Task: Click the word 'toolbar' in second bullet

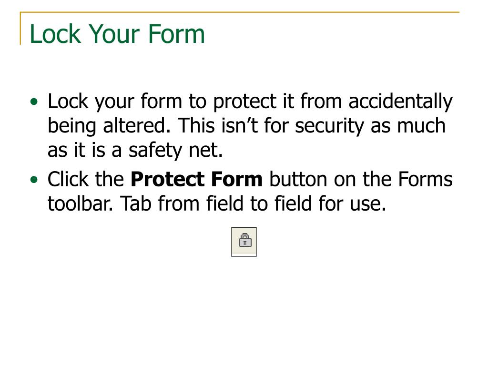Action: pos(80,203)
